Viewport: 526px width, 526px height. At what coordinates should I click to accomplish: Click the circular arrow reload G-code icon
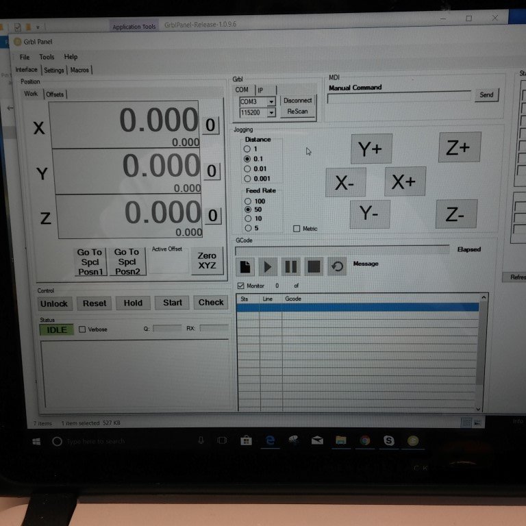tap(336, 266)
